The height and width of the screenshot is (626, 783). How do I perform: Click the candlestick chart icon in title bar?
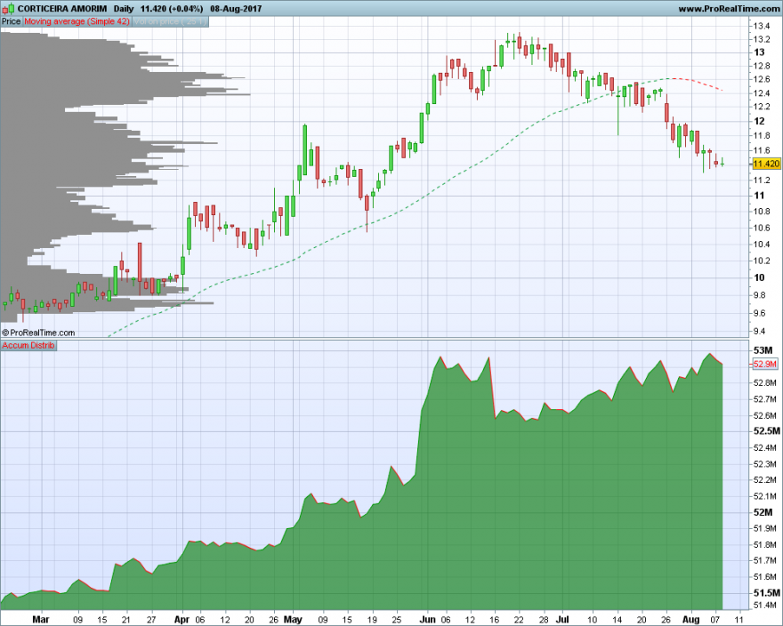tap(8, 8)
